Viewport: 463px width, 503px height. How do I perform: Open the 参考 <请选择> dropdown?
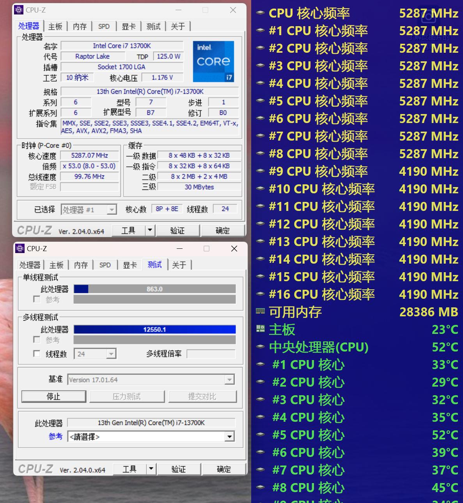(x=230, y=436)
